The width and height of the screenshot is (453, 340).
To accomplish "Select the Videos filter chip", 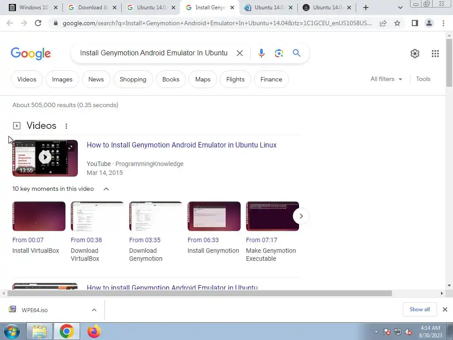I will point(27,79).
